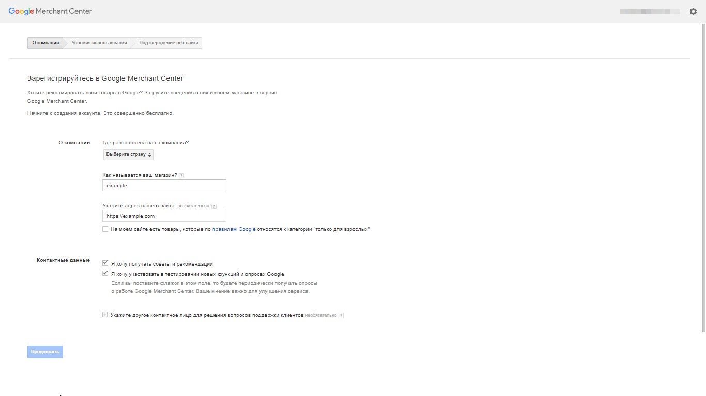
Task: Uncheck the tips and recommendations checkbox
Action: (x=105, y=263)
